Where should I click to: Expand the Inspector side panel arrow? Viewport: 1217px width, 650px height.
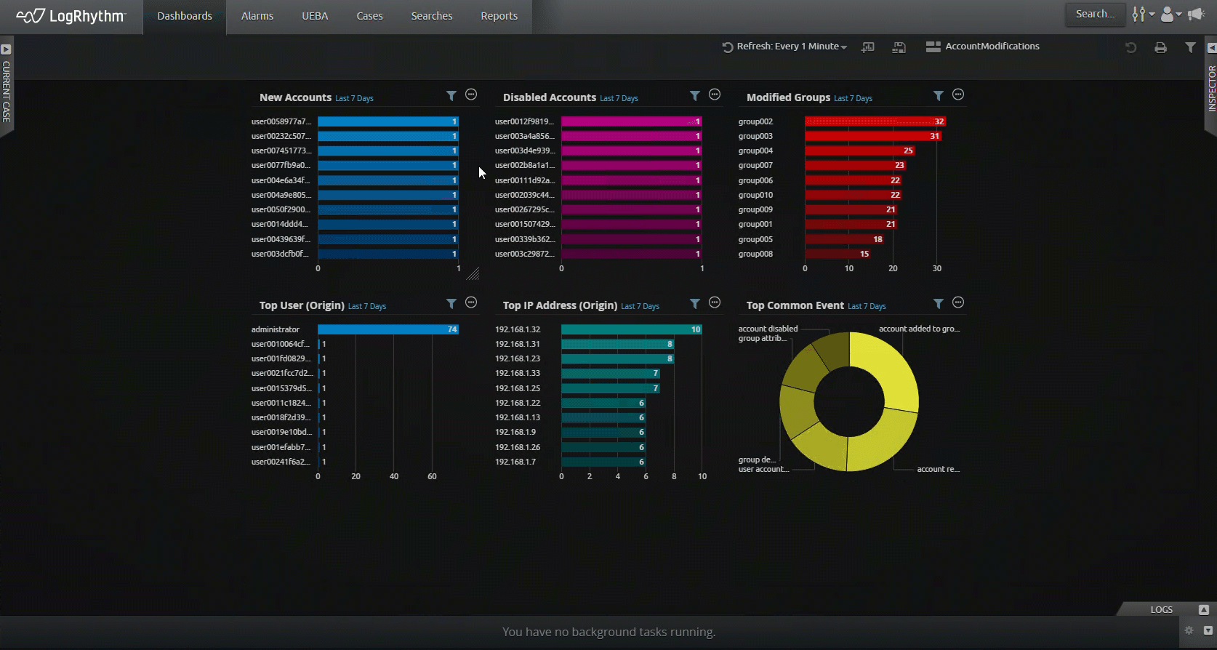coord(1211,48)
